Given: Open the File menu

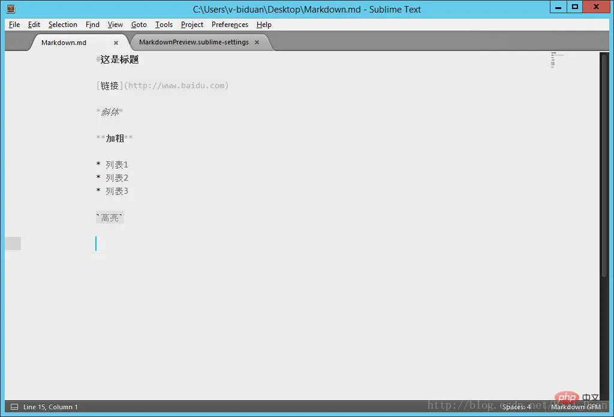Looking at the screenshot, I should point(14,25).
